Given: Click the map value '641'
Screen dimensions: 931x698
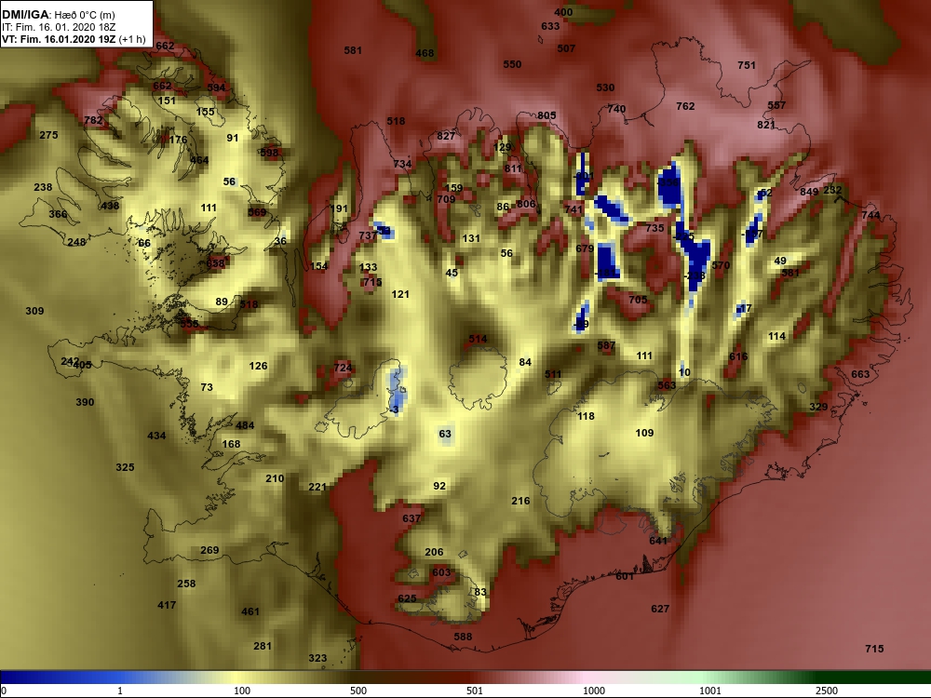Looking at the screenshot, I should (658, 541).
